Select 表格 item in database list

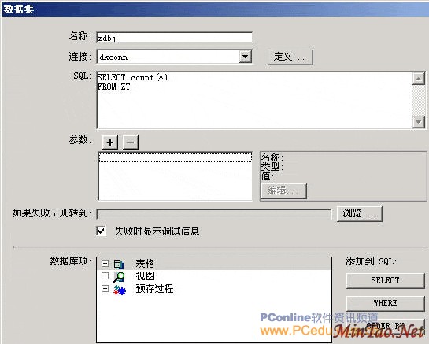146,264
